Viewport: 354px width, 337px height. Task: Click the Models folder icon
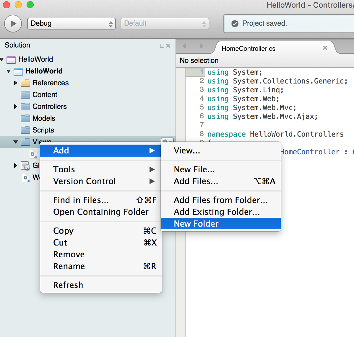coord(25,118)
